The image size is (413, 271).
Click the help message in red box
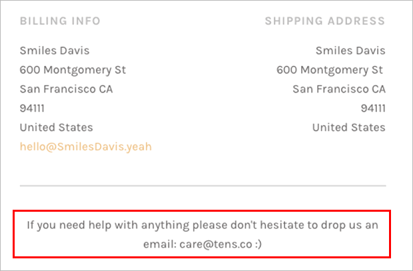pyautogui.click(x=203, y=234)
